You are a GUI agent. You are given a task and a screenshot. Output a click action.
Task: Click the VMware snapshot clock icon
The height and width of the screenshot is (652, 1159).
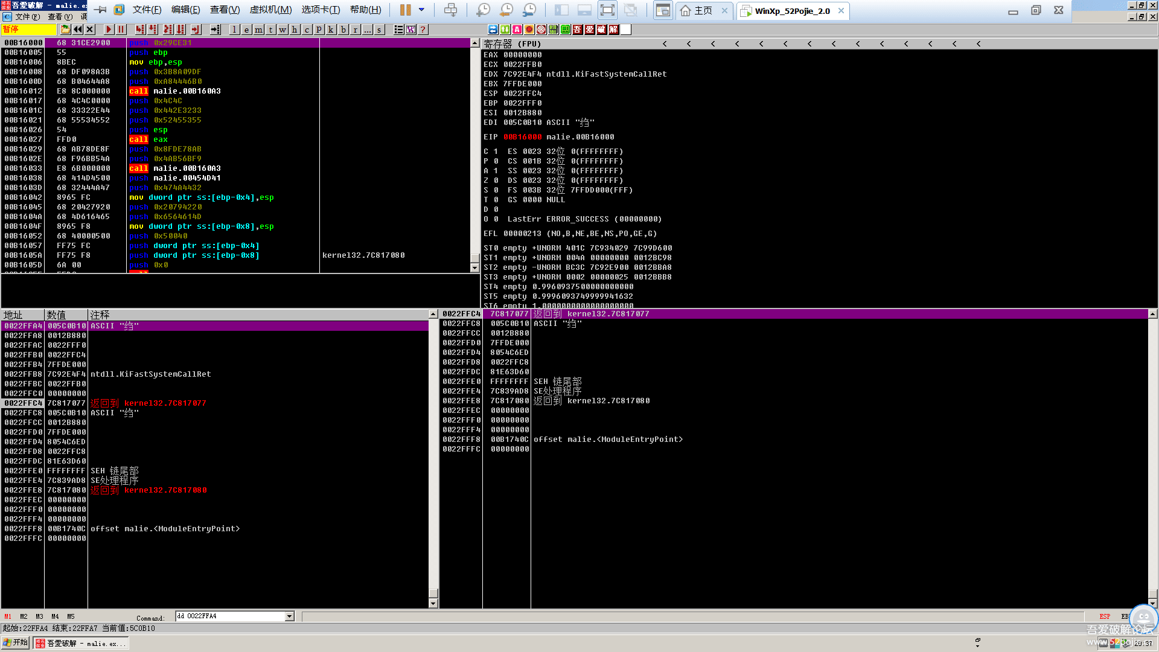(x=483, y=10)
